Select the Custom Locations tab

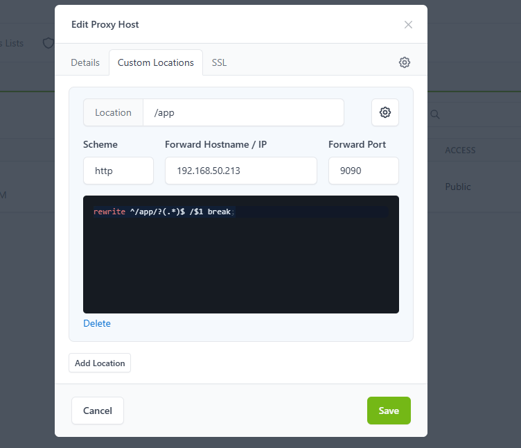pos(155,62)
